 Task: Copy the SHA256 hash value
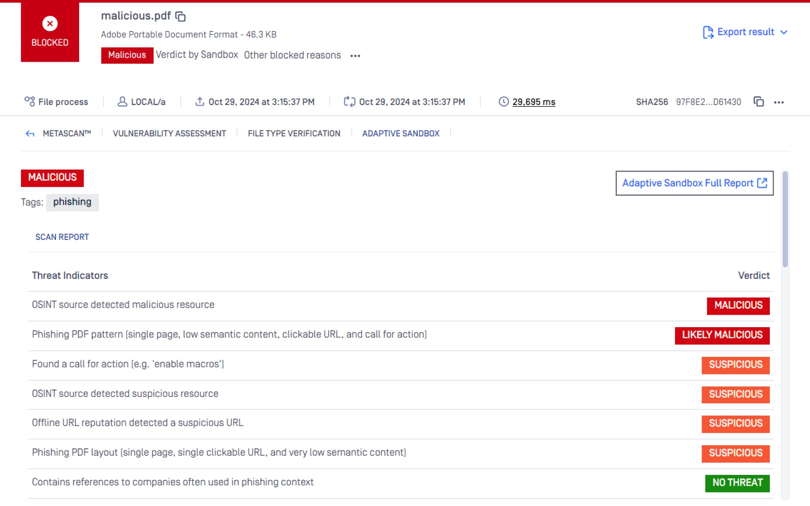click(x=758, y=102)
